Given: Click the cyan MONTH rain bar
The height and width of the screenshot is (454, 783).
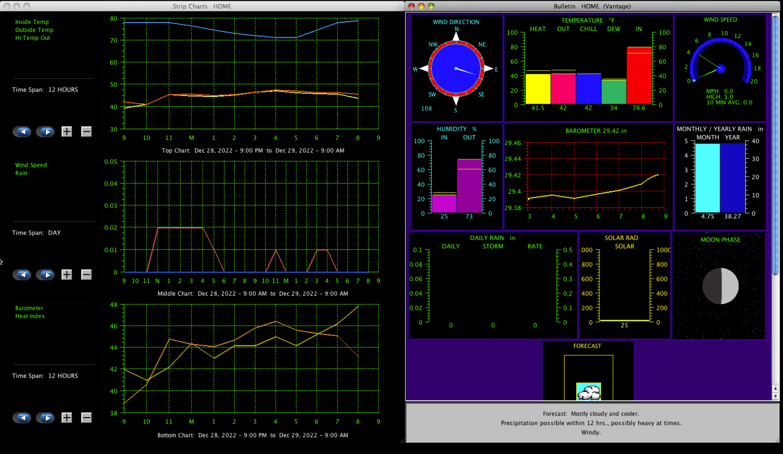Looking at the screenshot, I should [708, 178].
